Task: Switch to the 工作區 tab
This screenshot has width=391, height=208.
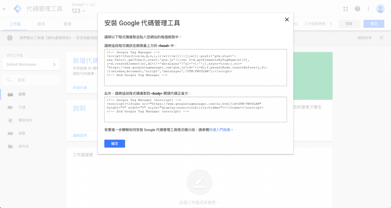Action: click(x=15, y=24)
